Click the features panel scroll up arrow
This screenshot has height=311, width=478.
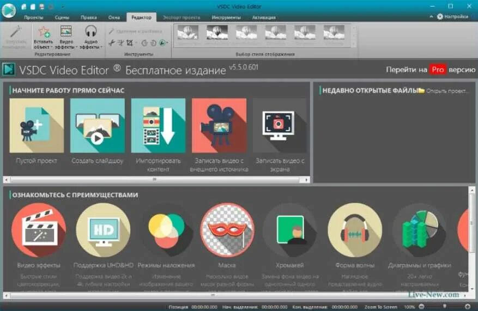pyautogui.click(x=472, y=191)
